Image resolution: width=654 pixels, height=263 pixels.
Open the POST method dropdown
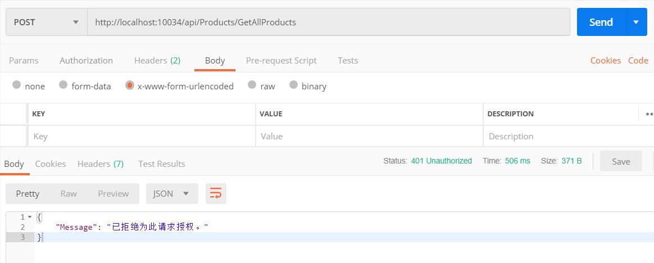click(46, 22)
